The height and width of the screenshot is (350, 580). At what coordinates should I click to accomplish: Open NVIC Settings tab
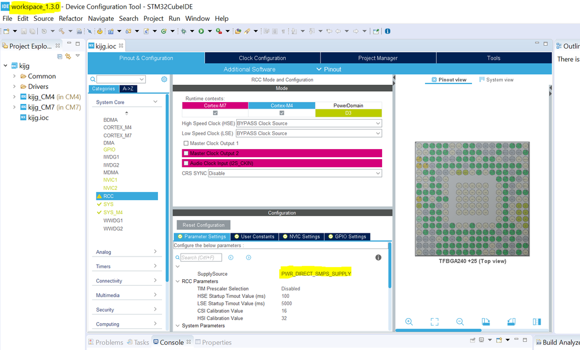[x=301, y=236]
